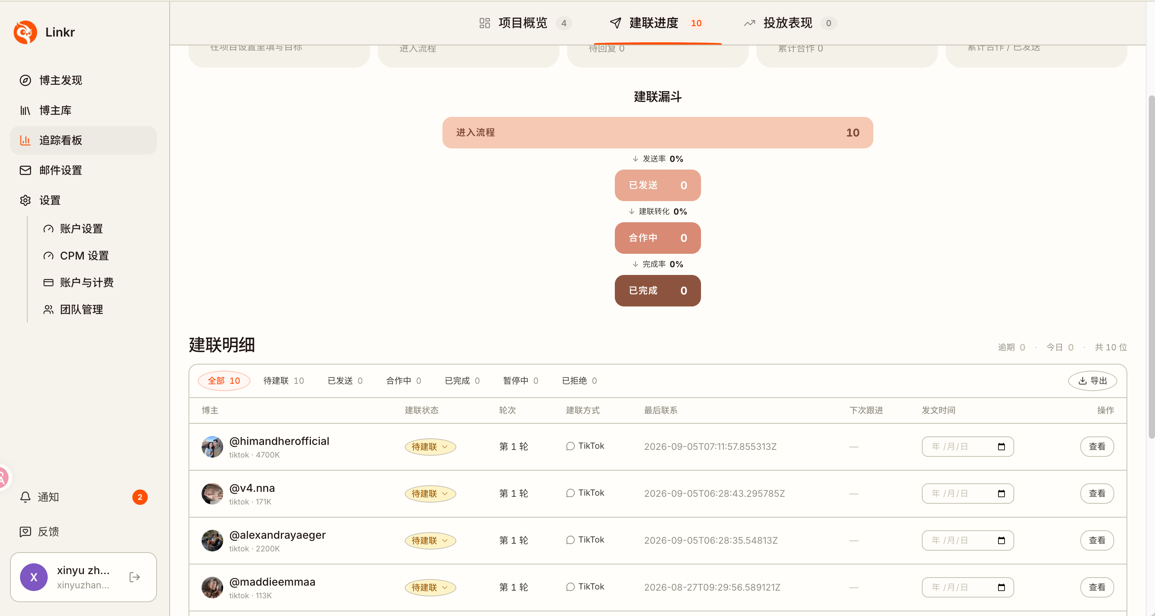
Task: Open 待建联 dropdown for @maddieemmaa
Action: click(x=430, y=587)
